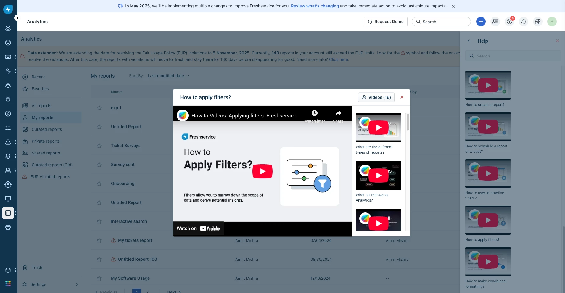Open the Problems bug icon in sidebar

8,85
